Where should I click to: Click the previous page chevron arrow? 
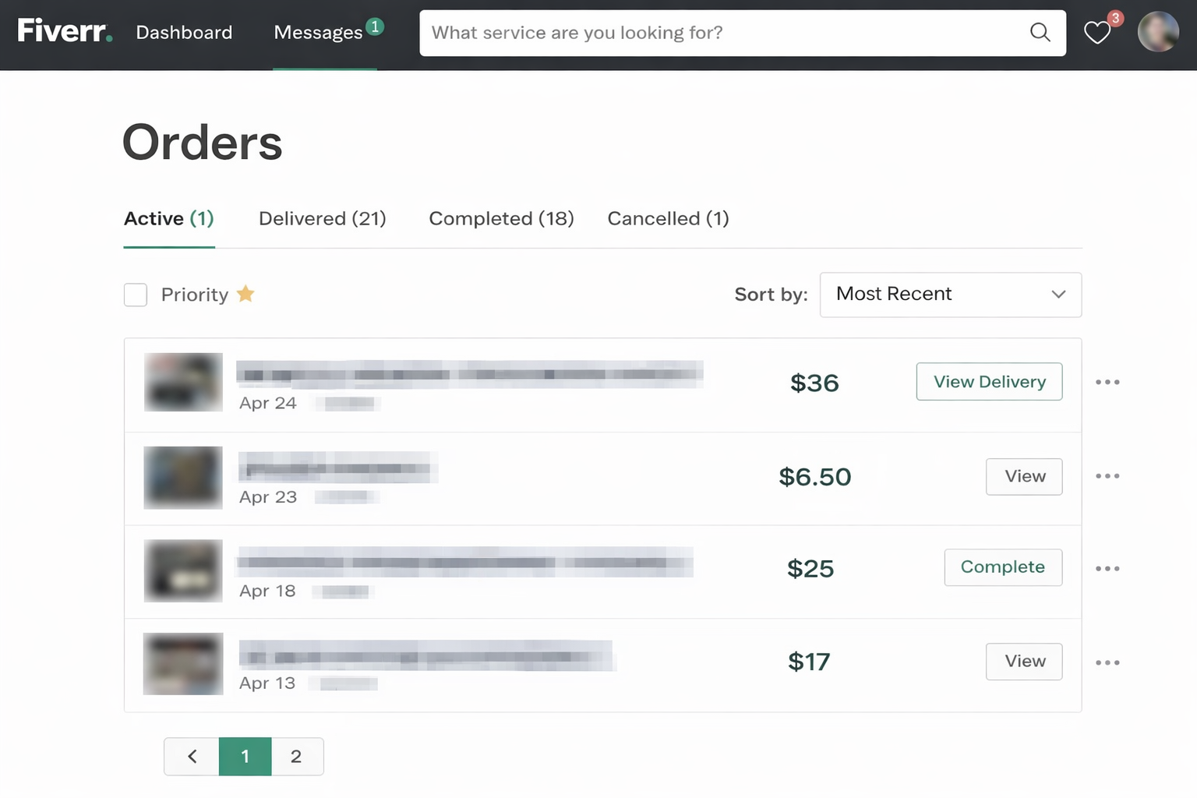[191, 756]
